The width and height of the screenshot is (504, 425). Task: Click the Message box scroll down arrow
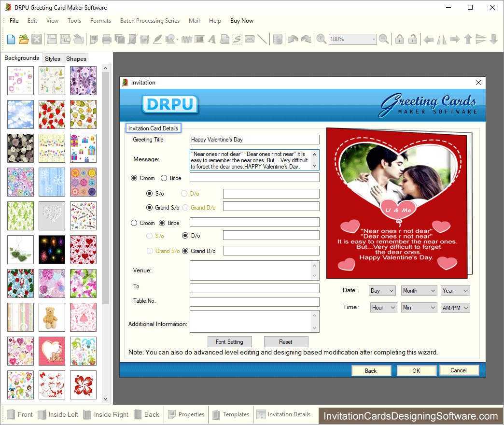pos(315,166)
